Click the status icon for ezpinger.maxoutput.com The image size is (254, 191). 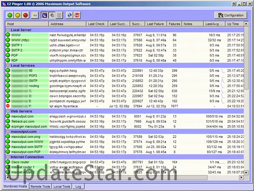click(8, 126)
